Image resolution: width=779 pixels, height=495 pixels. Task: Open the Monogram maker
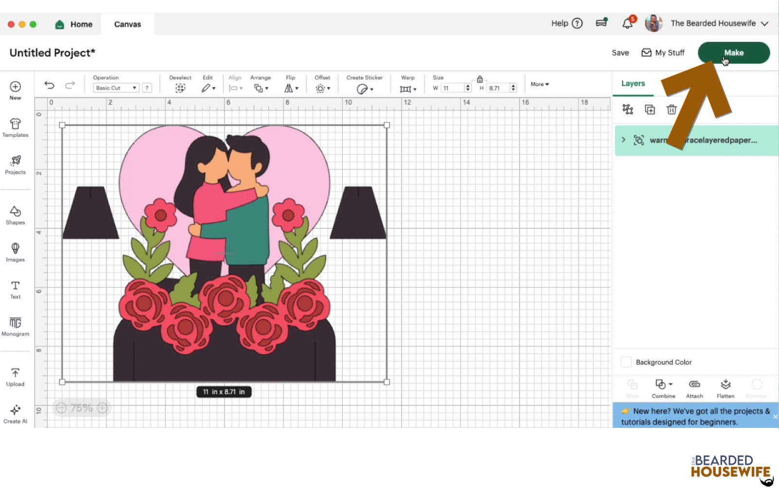[15, 326]
